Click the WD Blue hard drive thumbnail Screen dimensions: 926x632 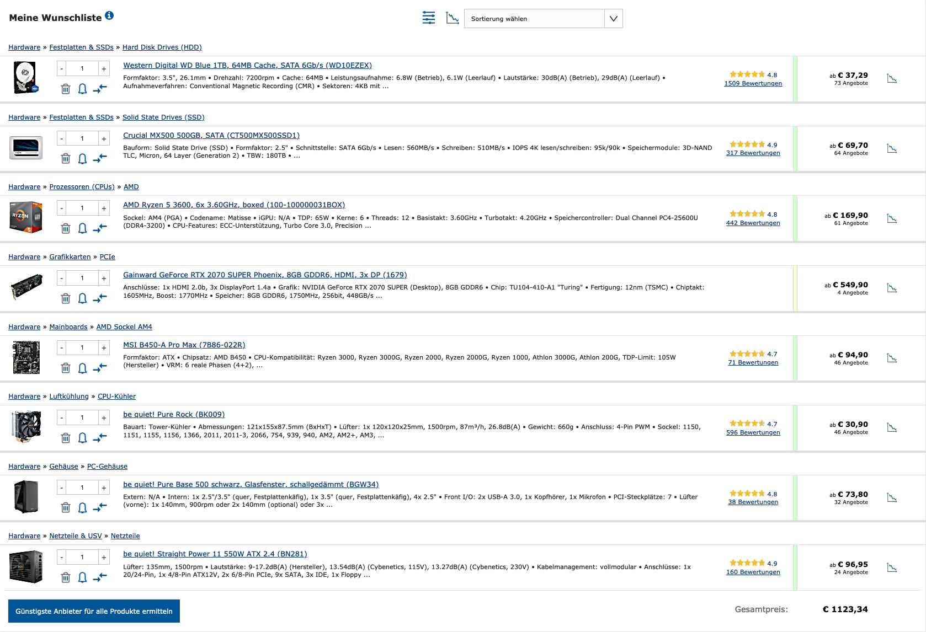coord(26,78)
